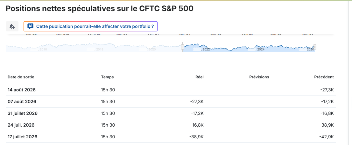
Task: Select the 'Réel' column header
Action: pos(199,77)
